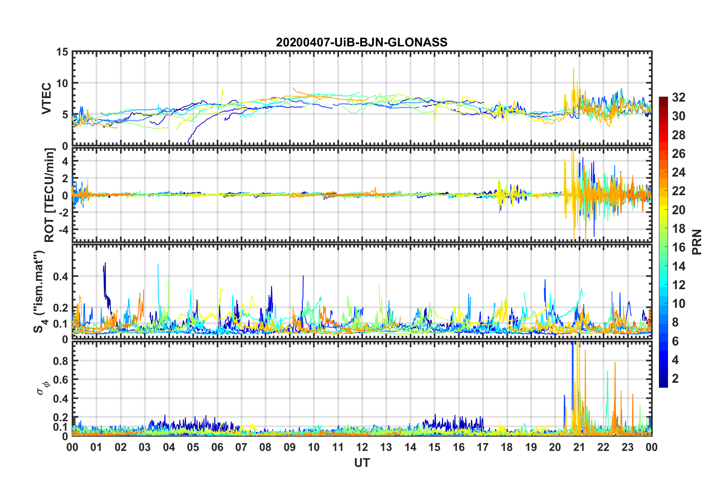
Task: Click the S4 ("ism.mat") axis label
Action: (40, 291)
